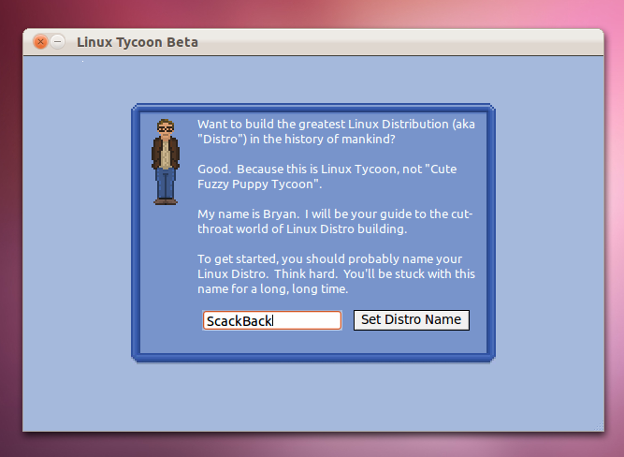Focus the distro name text field
The height and width of the screenshot is (457, 624).
(272, 320)
